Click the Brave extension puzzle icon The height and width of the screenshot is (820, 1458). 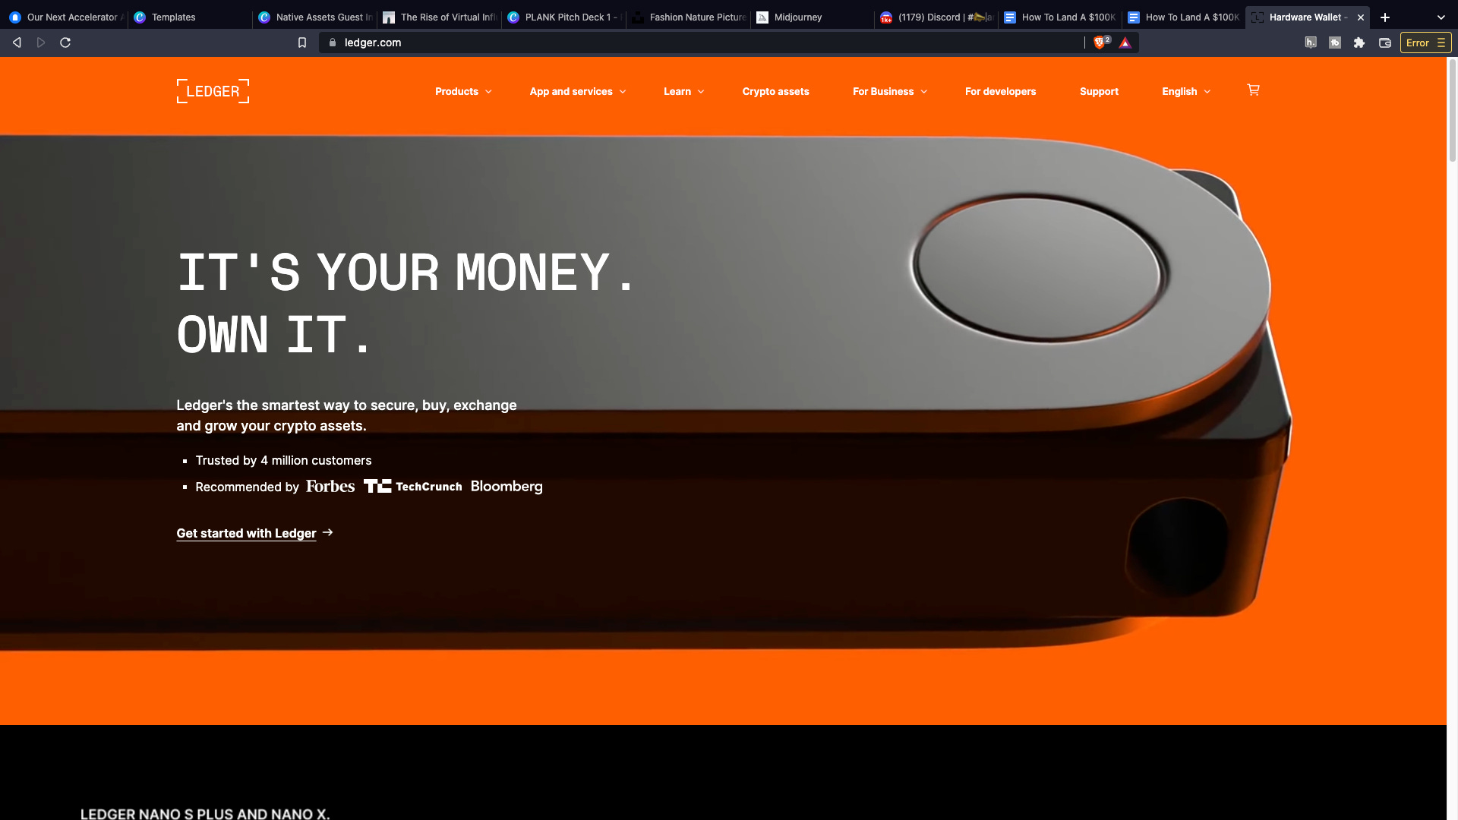click(x=1360, y=42)
